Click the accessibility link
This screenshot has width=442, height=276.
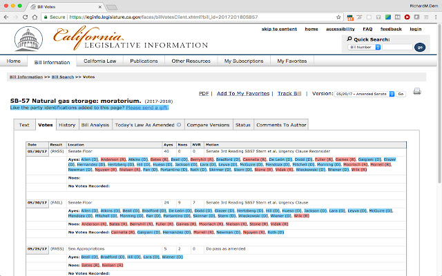pos(340,29)
